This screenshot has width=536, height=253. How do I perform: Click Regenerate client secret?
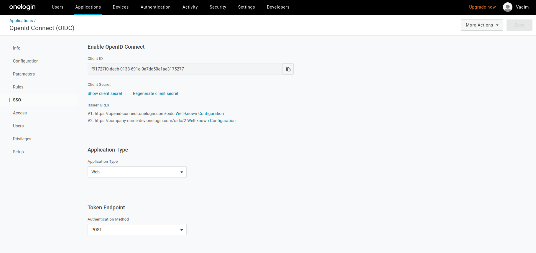(155, 93)
